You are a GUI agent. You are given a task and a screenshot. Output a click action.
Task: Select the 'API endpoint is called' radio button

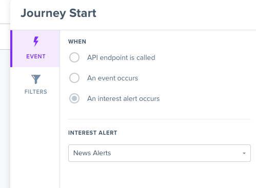coord(74,57)
